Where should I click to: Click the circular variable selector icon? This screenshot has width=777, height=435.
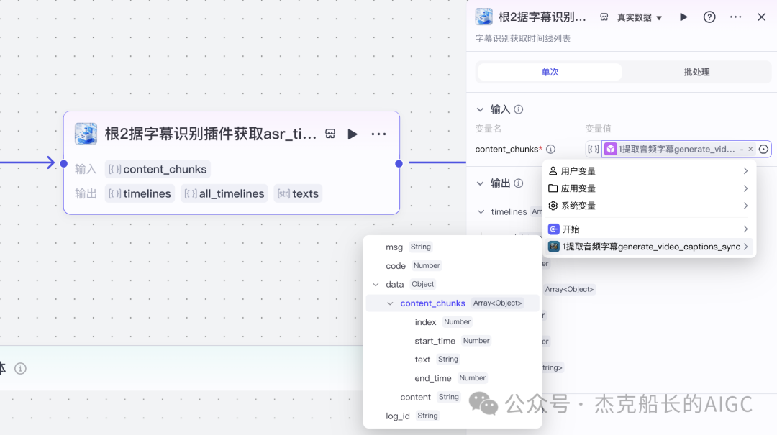click(x=763, y=149)
